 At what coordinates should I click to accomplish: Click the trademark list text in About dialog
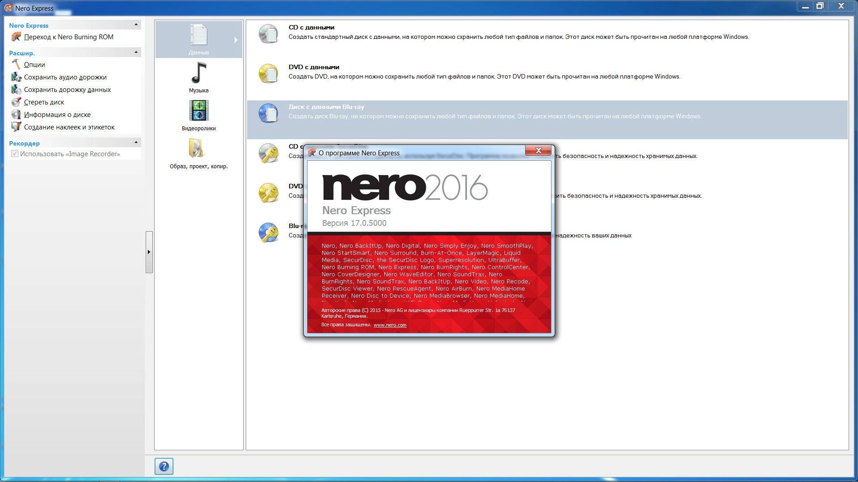tap(427, 272)
